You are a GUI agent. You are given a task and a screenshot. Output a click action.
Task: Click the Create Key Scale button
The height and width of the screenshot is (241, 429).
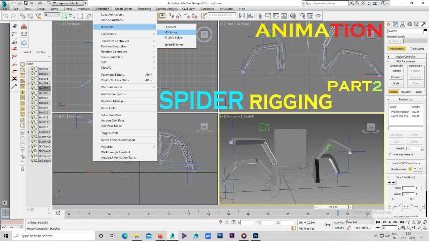tap(396, 83)
